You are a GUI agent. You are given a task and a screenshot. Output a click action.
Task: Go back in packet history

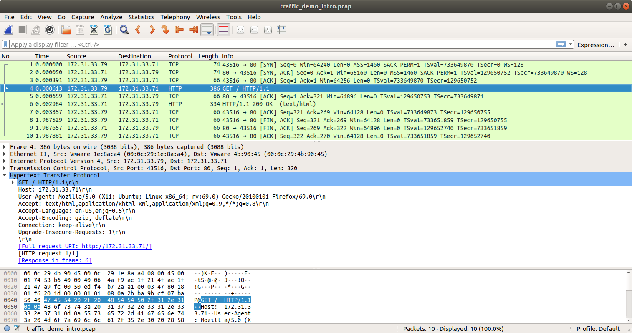click(138, 30)
